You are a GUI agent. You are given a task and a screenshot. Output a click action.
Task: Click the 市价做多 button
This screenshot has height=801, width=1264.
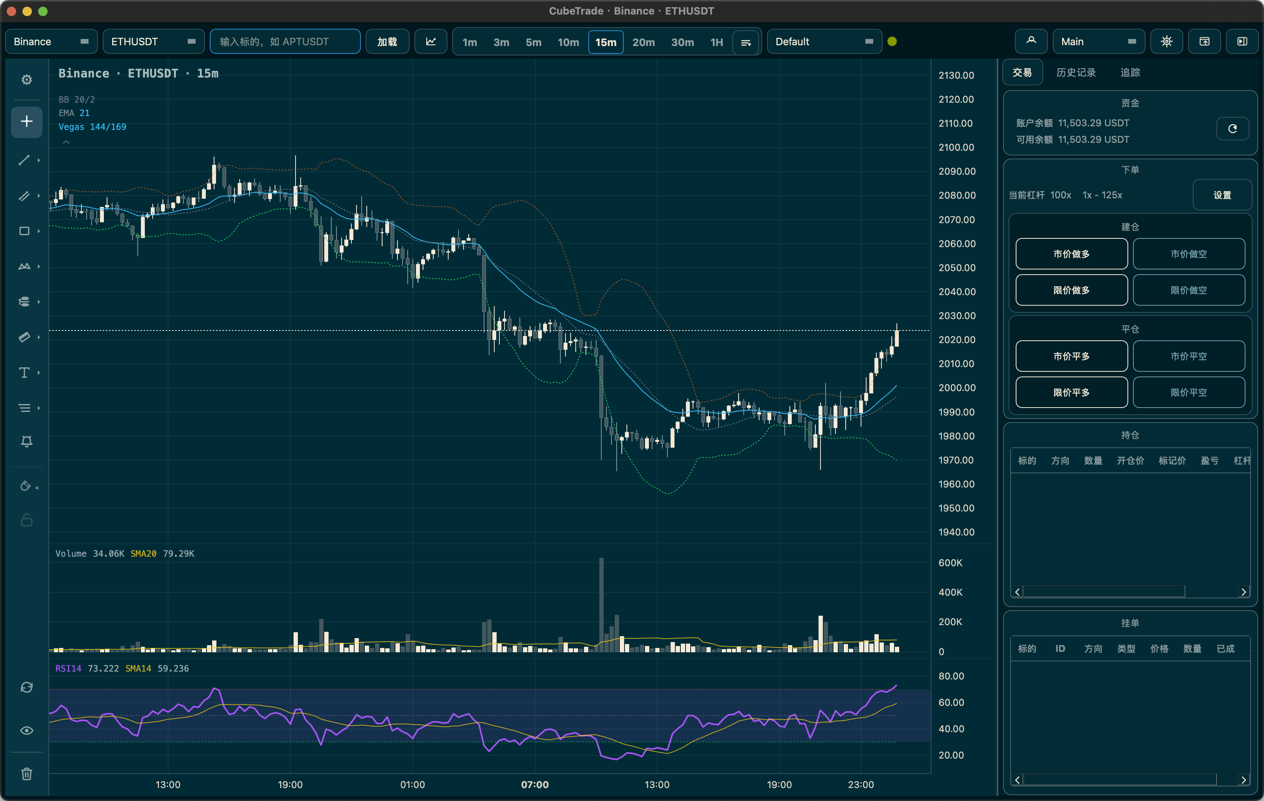(1071, 254)
